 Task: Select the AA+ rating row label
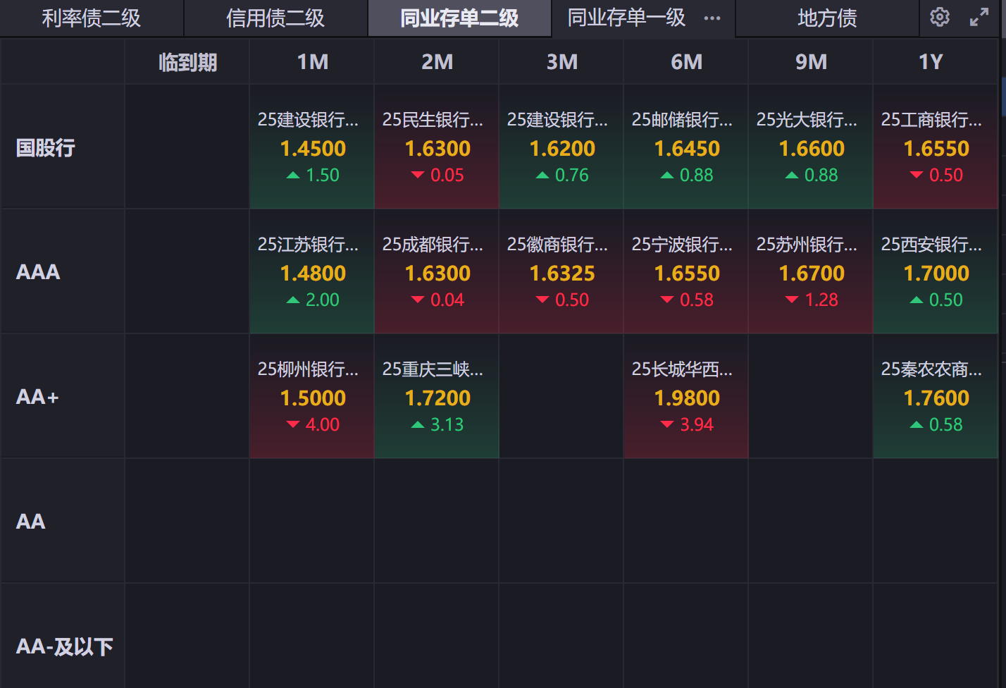(37, 397)
